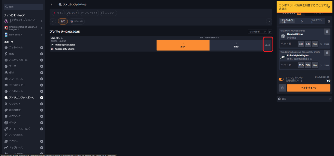Expand イングランド プレミアリーグ chevron

[42, 21]
